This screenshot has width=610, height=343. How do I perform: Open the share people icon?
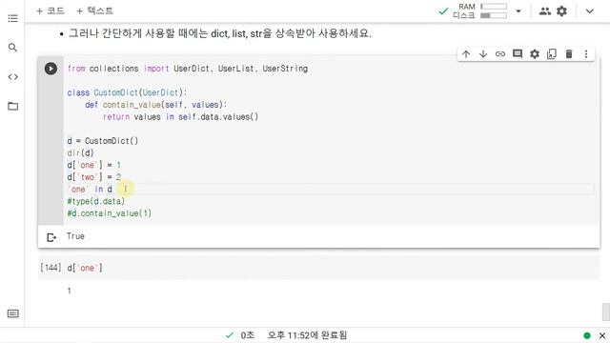pyautogui.click(x=544, y=10)
